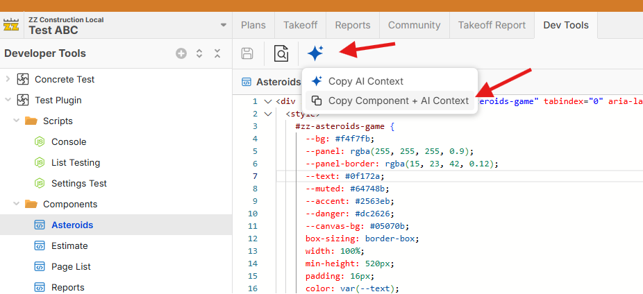Go to the Takeoff Report tab

(492, 25)
